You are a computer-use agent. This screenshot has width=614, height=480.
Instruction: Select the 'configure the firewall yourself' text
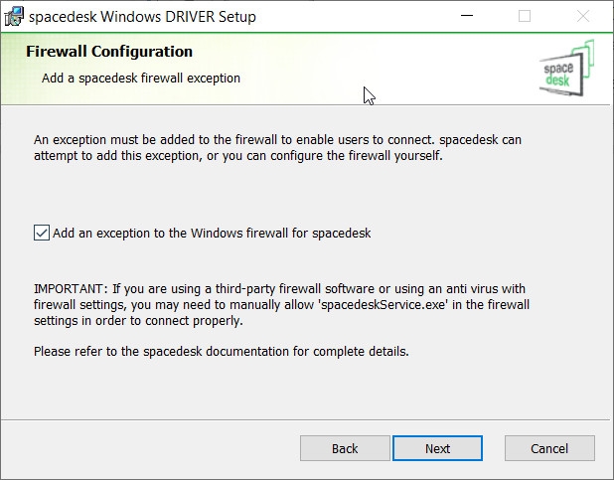(x=357, y=156)
